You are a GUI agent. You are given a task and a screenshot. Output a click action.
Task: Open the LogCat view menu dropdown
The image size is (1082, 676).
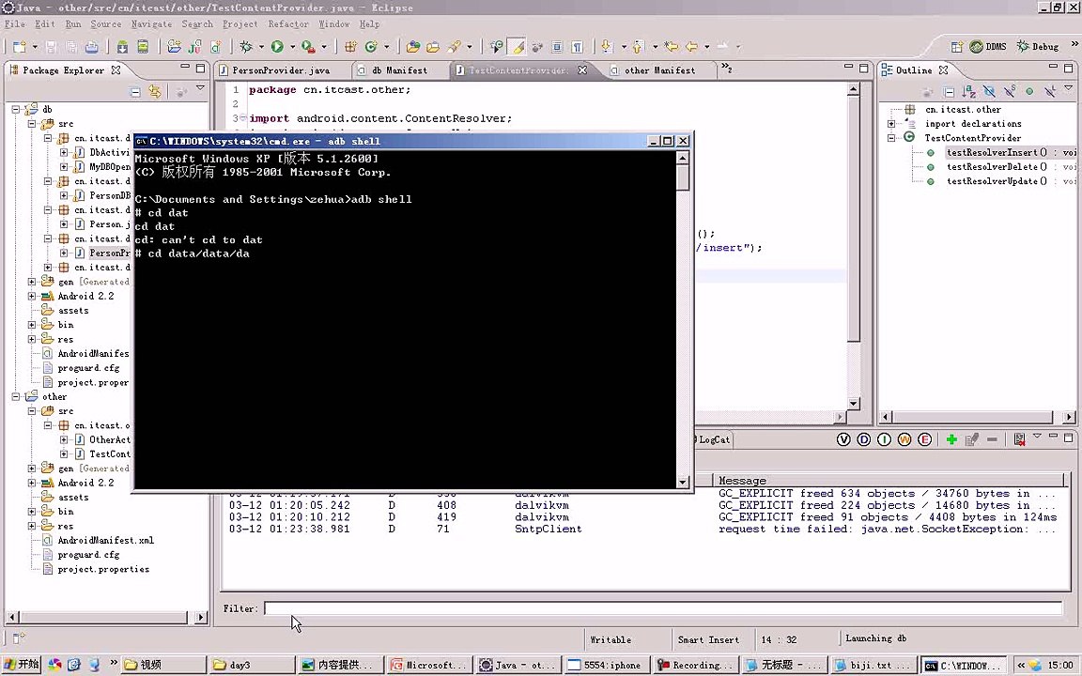click(x=1037, y=437)
